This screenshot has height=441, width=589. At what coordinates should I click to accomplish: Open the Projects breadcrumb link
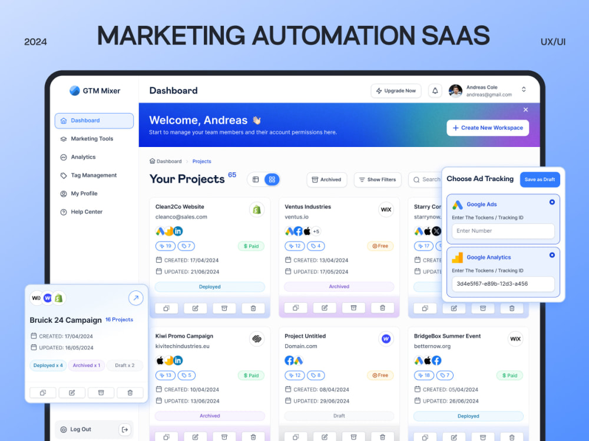[201, 161]
